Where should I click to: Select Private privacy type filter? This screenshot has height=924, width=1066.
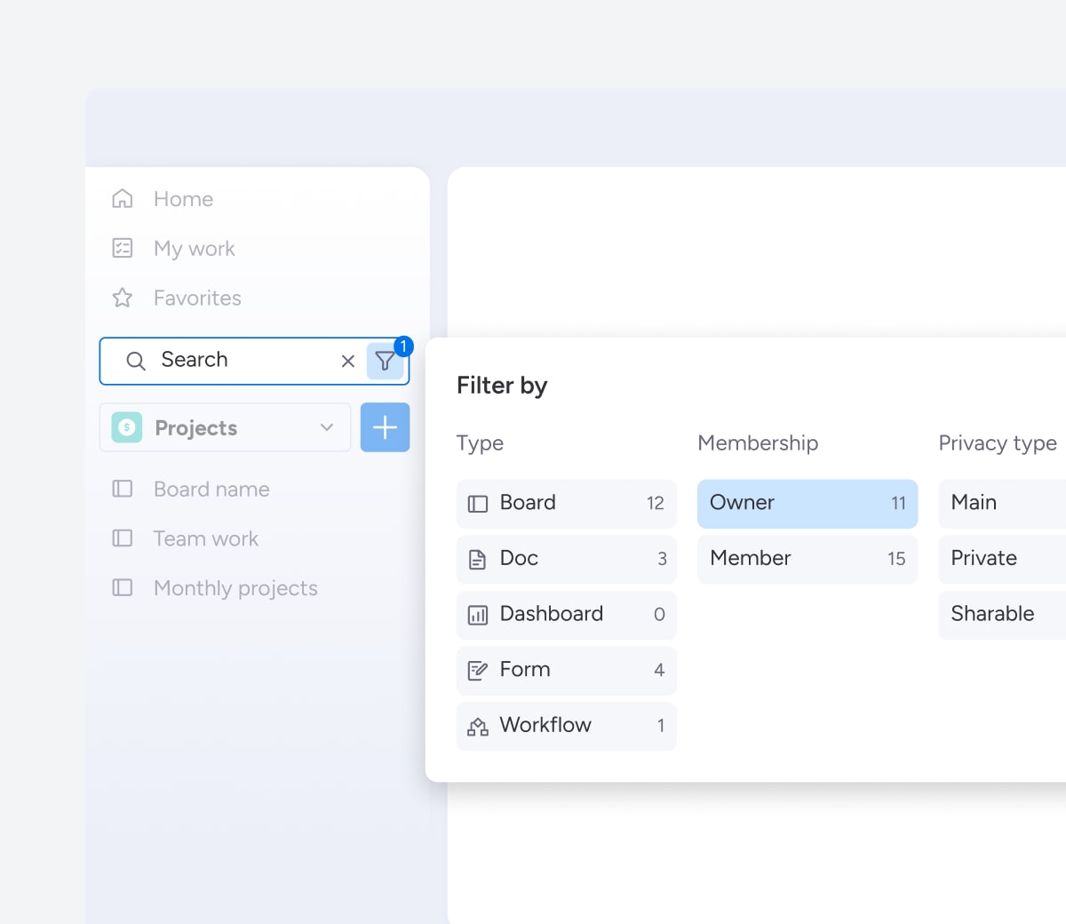click(1002, 560)
